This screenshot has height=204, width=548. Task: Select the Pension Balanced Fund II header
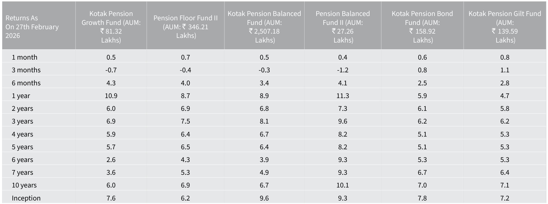[343, 27]
